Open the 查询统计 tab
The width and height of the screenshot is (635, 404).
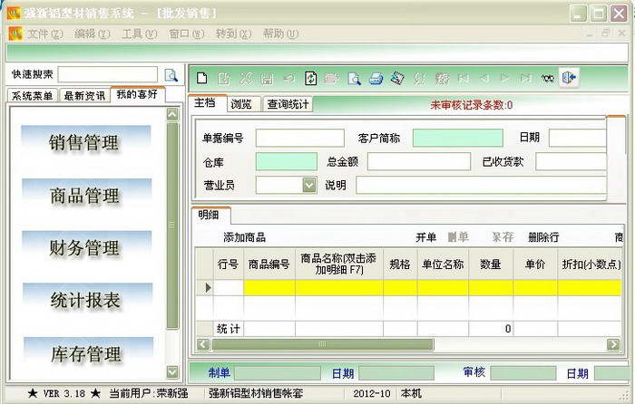click(x=288, y=104)
